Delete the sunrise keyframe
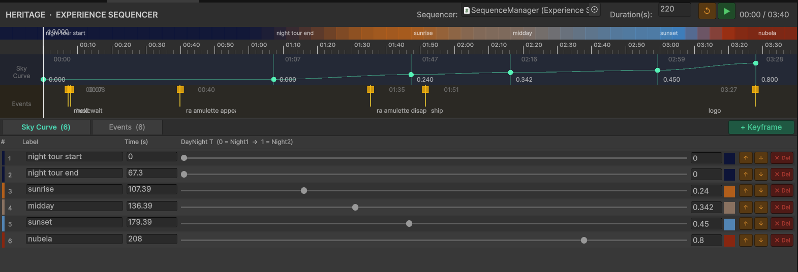798x272 pixels. coord(782,191)
